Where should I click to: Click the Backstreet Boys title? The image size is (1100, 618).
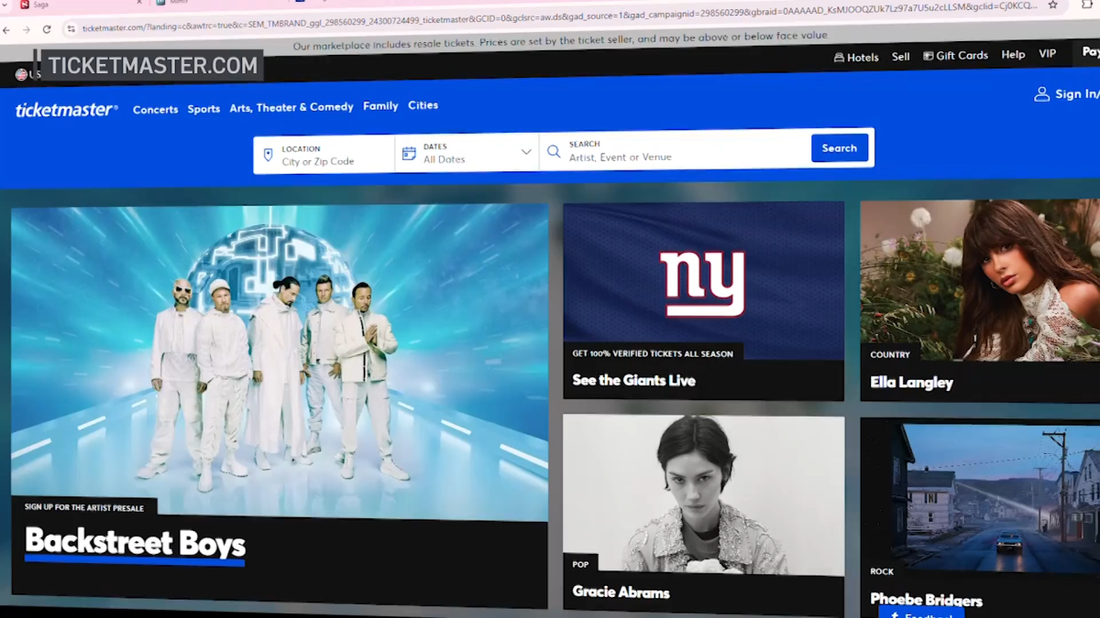pyautogui.click(x=135, y=543)
